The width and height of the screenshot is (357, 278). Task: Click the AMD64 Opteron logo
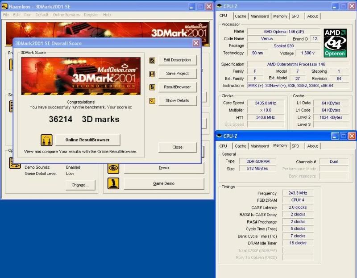click(335, 43)
